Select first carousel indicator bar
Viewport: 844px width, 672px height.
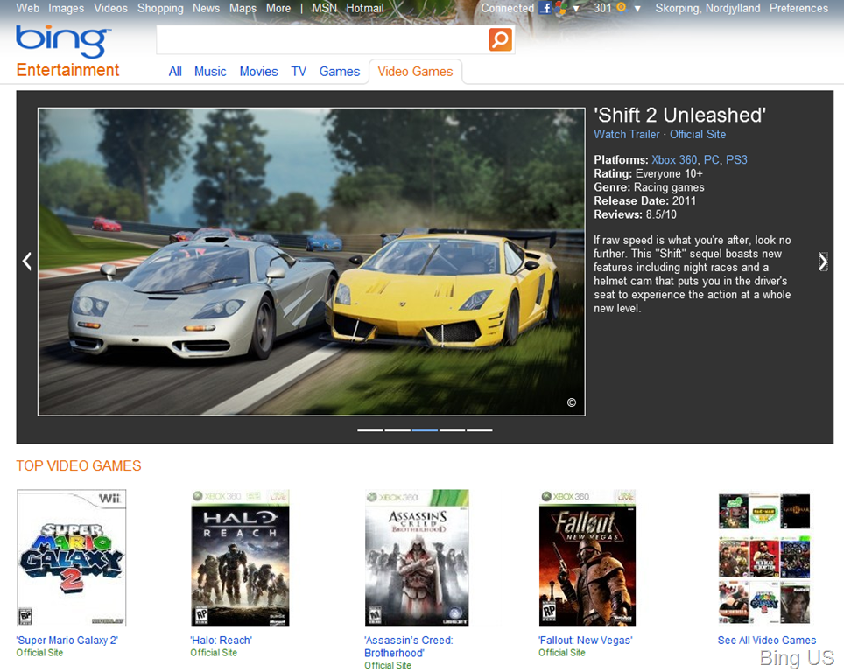(x=370, y=430)
